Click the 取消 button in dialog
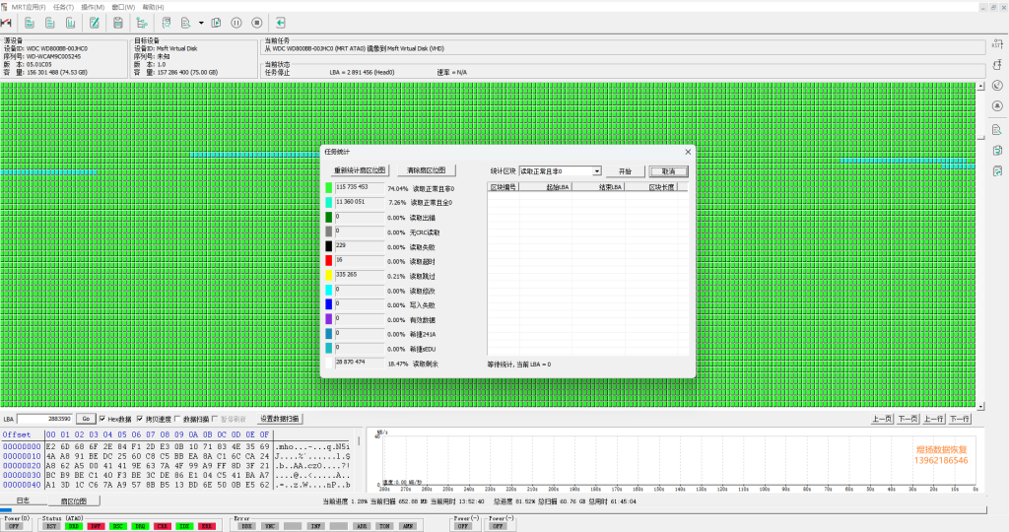 coord(669,171)
